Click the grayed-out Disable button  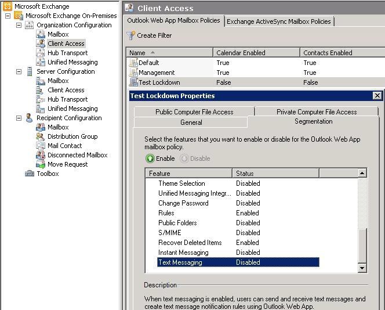(195, 158)
